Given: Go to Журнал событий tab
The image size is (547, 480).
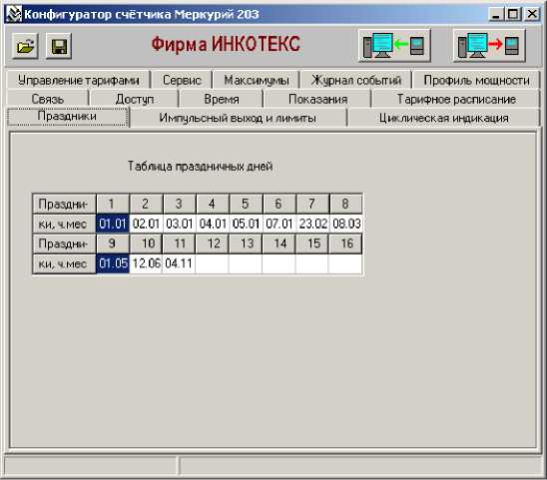Looking at the screenshot, I should click(x=356, y=80).
